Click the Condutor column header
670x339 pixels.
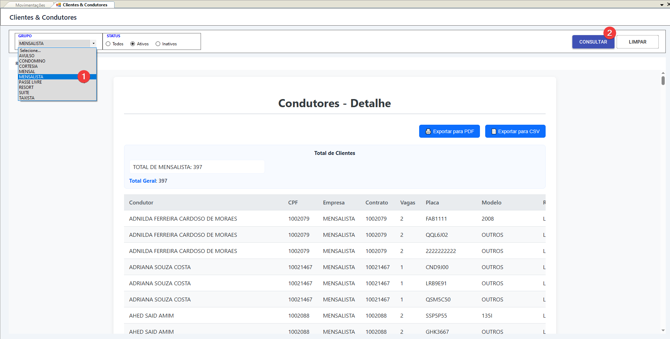(x=141, y=203)
